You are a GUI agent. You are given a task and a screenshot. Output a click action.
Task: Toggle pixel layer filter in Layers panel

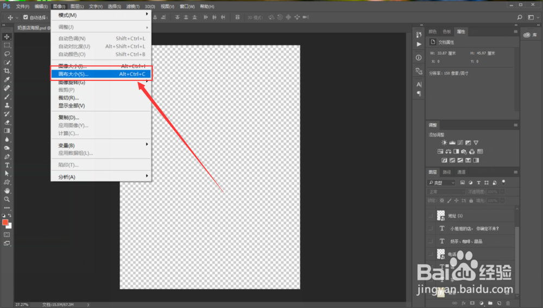pos(462,183)
